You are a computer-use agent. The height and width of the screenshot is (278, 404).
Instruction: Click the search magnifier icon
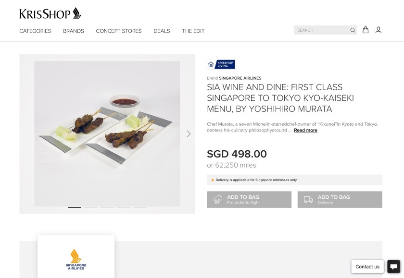point(353,30)
